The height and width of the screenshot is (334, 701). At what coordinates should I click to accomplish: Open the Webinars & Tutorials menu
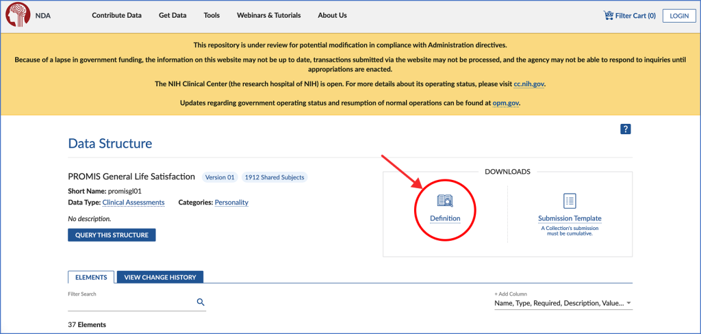[268, 15]
